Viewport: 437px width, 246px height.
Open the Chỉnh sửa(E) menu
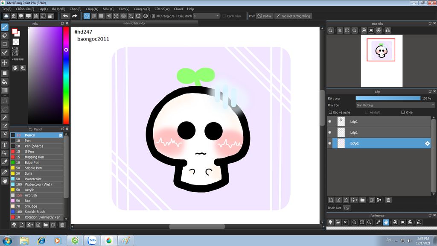[25, 9]
